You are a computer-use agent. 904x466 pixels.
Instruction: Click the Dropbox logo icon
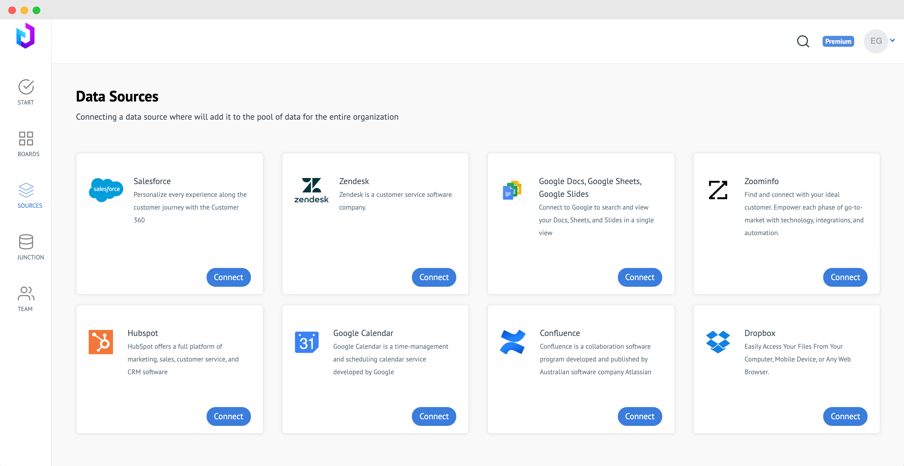(x=718, y=342)
